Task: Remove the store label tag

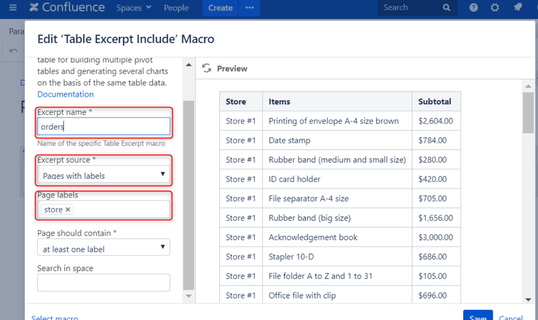Action: 68,210
